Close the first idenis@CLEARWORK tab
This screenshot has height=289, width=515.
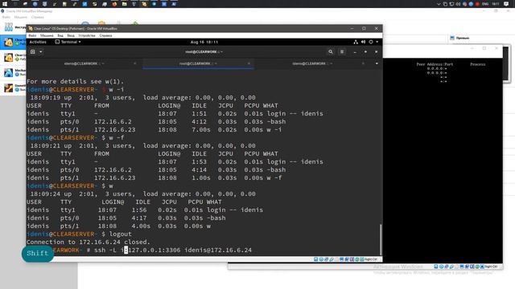click(x=134, y=63)
